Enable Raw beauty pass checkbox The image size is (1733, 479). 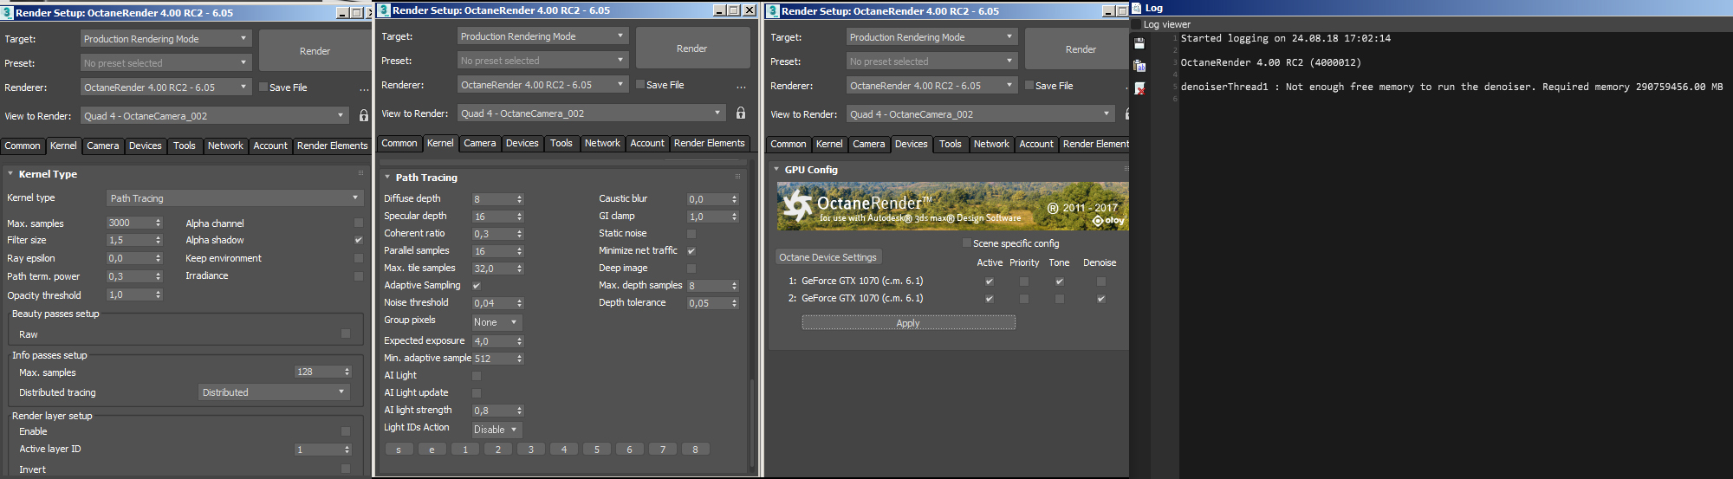(x=346, y=333)
